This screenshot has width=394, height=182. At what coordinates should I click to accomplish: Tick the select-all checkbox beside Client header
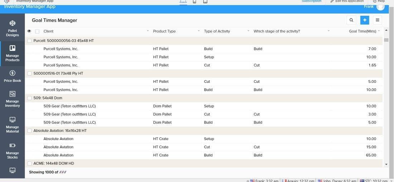tap(37, 31)
